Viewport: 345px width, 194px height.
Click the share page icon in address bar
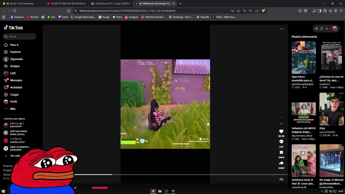click(x=257, y=11)
